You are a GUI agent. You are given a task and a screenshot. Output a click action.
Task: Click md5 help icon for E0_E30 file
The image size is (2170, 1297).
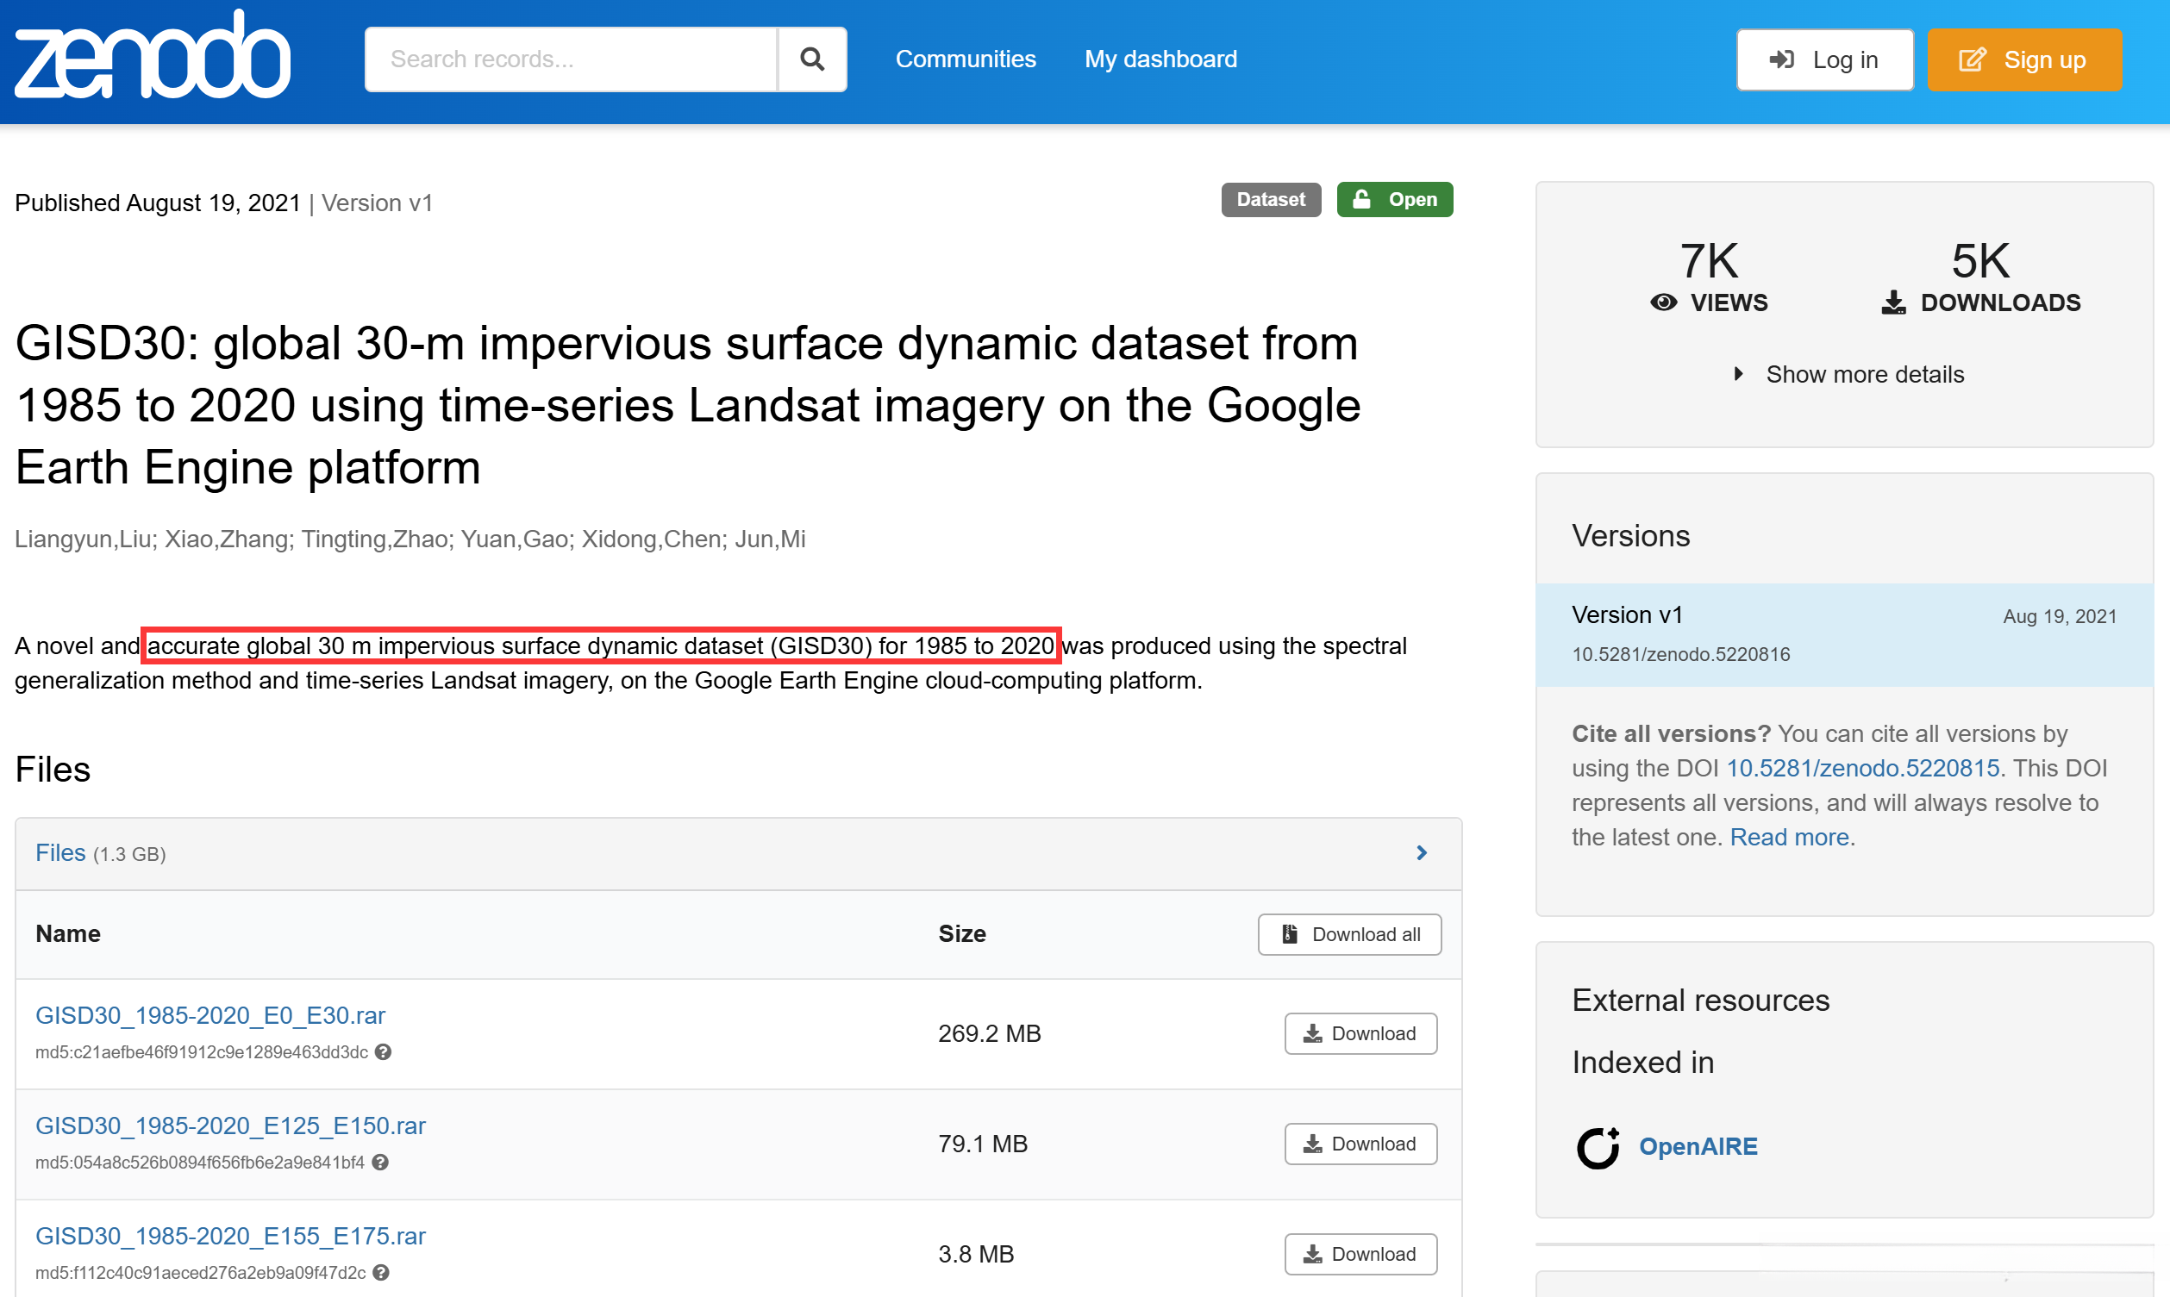[383, 1052]
